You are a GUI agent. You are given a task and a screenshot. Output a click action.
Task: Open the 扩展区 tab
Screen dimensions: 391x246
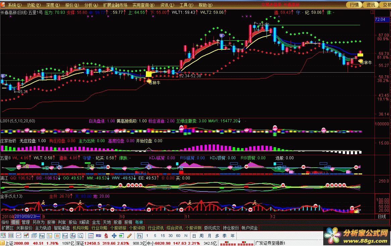(x=7, y=228)
